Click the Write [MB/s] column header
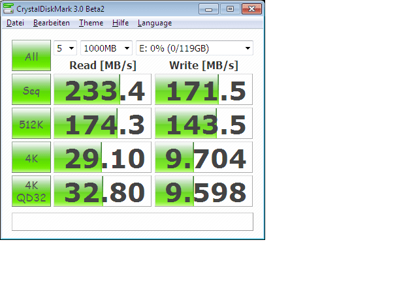This screenshot has width=401, height=300. tap(204, 66)
